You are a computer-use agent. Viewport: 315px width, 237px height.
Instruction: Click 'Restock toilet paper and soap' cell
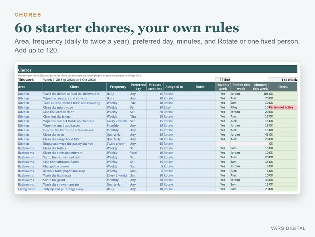(x=75, y=171)
